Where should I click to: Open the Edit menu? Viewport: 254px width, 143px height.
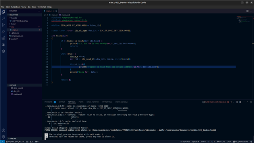click(x=8, y=7)
